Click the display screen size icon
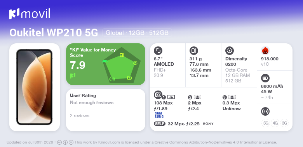This screenshot has width=303, height=147. coord(158,51)
